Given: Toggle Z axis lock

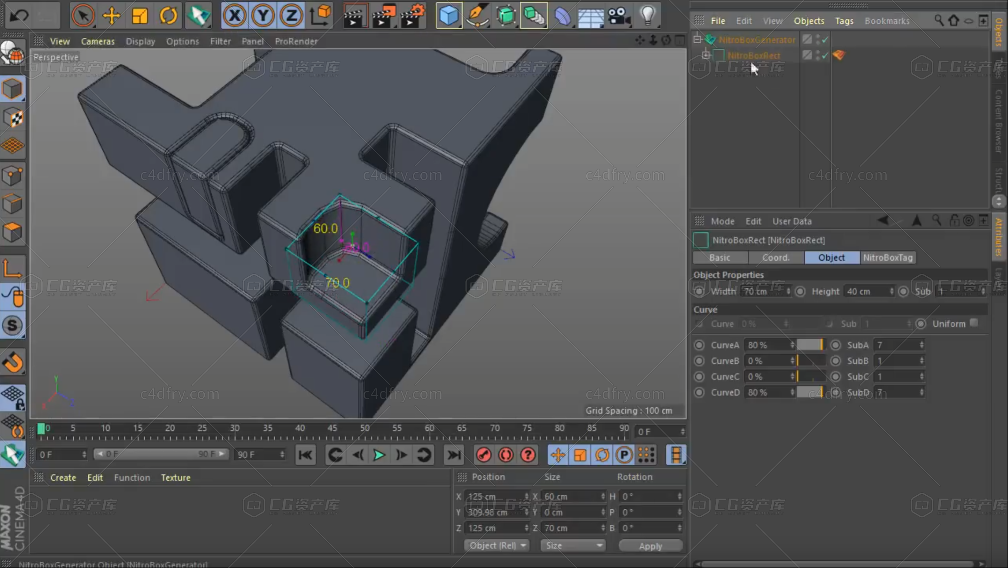Looking at the screenshot, I should [x=291, y=16].
